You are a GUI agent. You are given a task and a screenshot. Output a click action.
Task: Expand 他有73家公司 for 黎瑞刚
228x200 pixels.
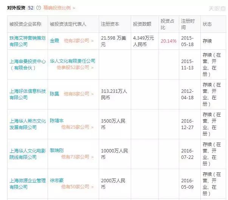tap(78, 157)
